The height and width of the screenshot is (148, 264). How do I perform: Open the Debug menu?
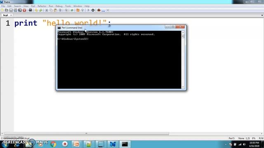pos(59,6)
